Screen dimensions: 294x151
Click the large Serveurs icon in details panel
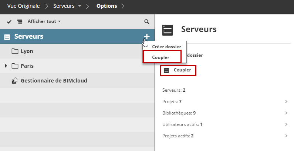pyautogui.click(x=168, y=30)
